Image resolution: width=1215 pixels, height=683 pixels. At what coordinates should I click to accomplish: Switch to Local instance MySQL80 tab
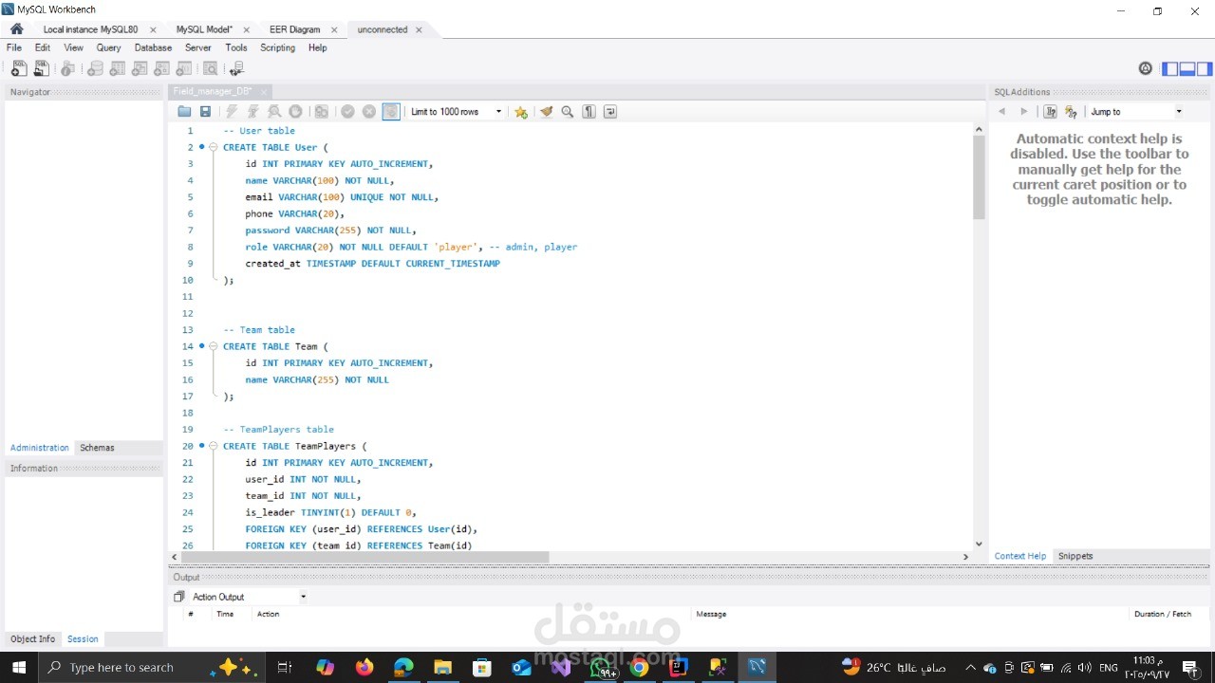point(90,29)
